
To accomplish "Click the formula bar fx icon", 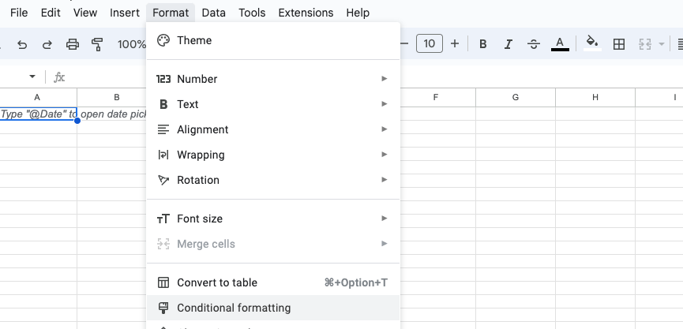I will 58,77.
